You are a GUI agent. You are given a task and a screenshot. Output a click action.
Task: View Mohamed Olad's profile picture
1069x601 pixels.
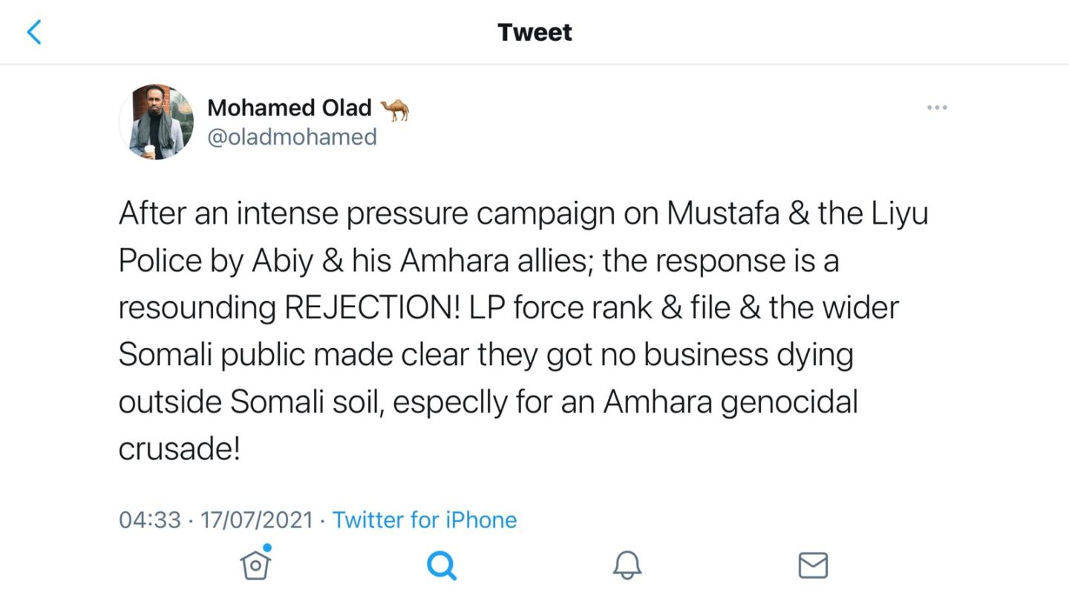click(157, 122)
